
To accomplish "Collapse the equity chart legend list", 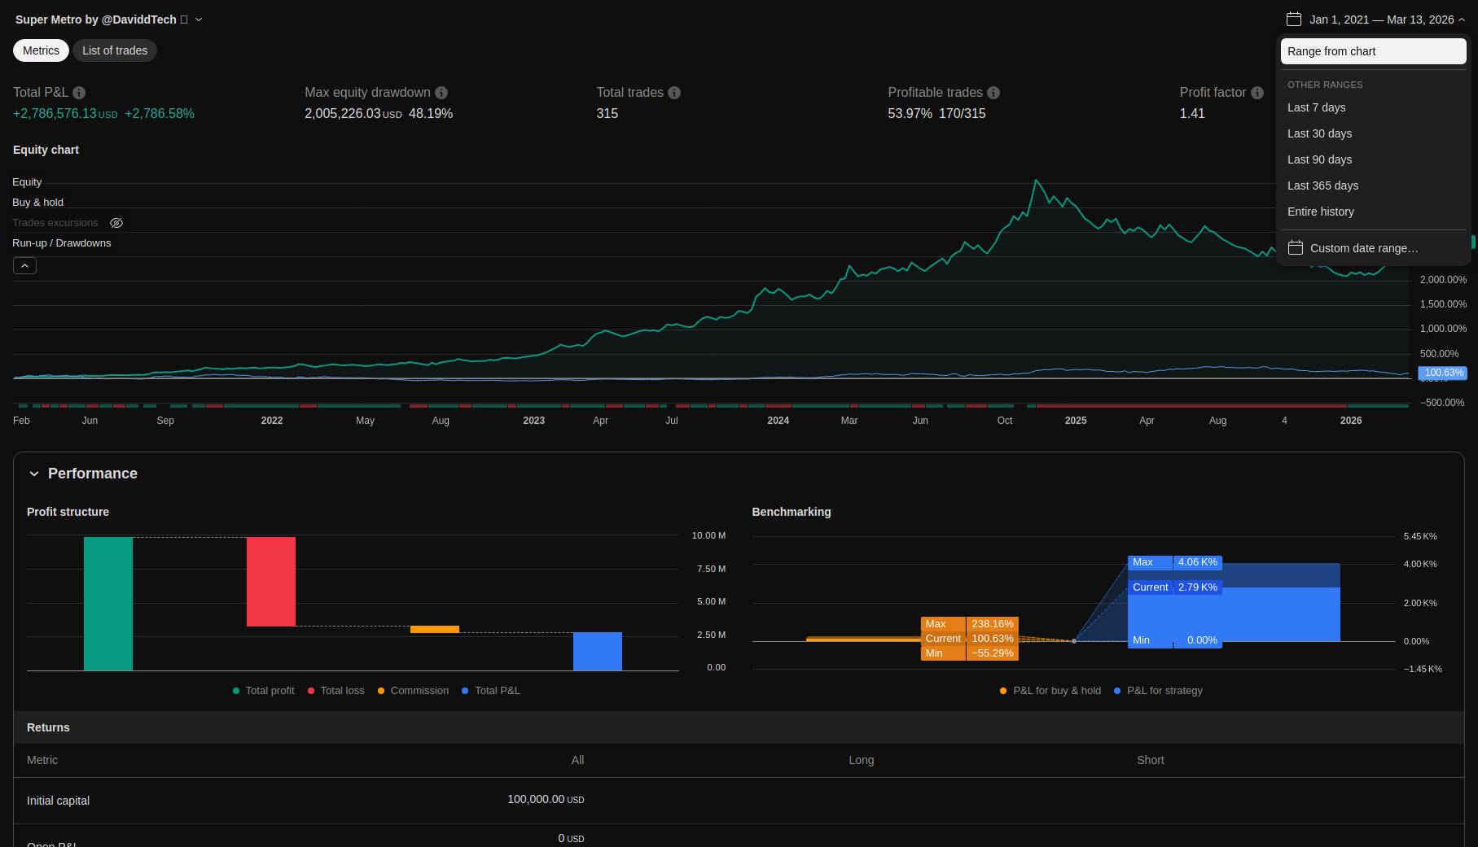I will 24,265.
